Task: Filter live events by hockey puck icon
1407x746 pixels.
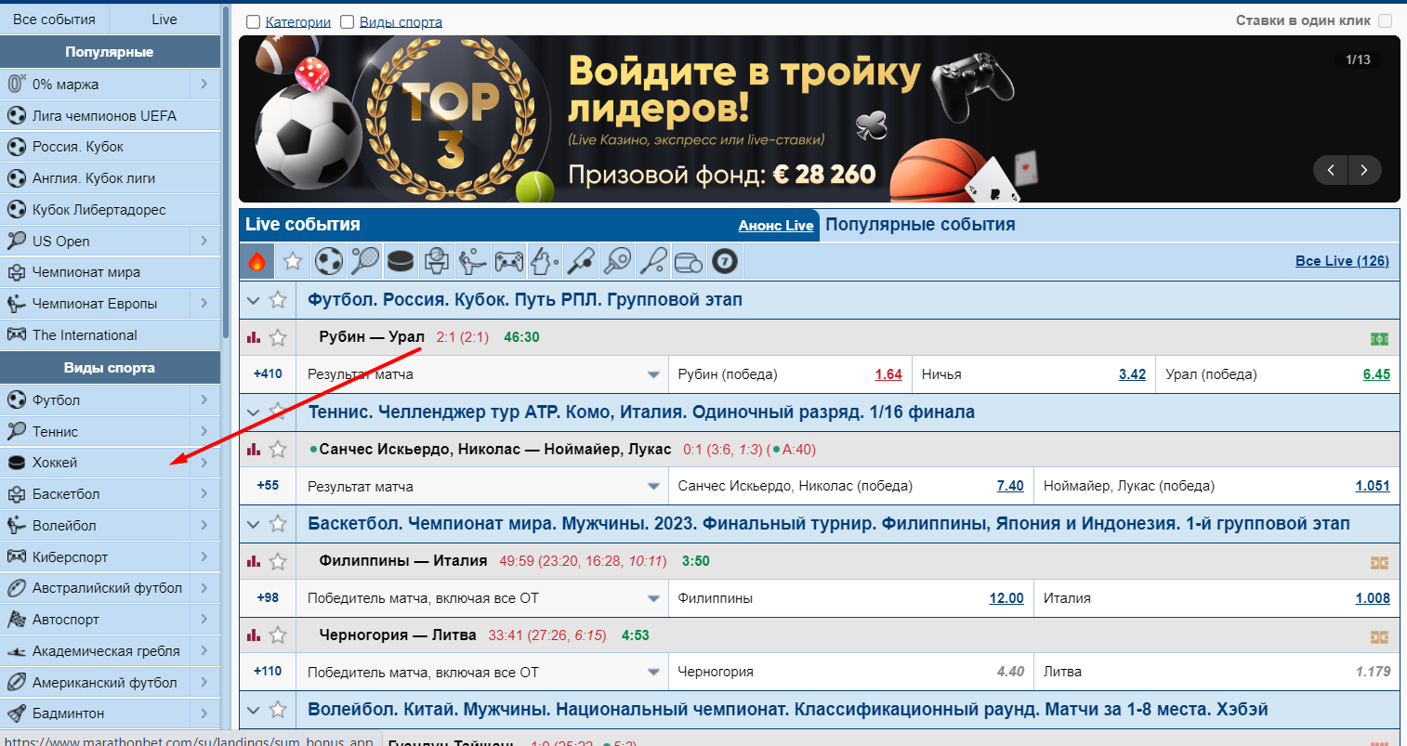Action: tap(400, 261)
